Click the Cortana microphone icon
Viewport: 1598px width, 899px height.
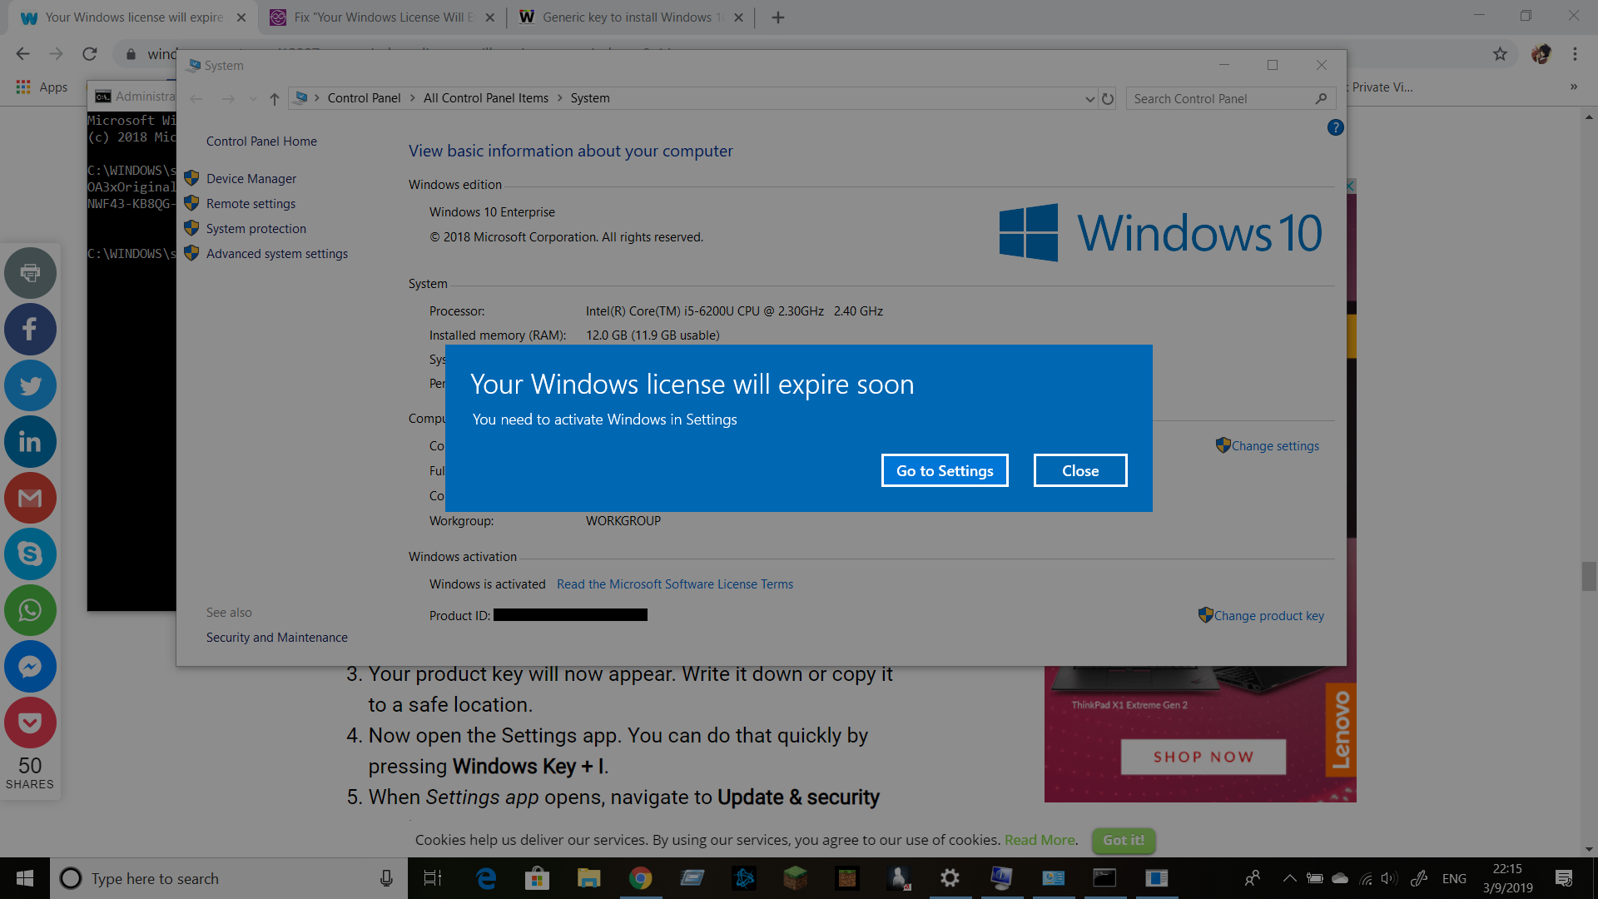pyautogui.click(x=386, y=878)
